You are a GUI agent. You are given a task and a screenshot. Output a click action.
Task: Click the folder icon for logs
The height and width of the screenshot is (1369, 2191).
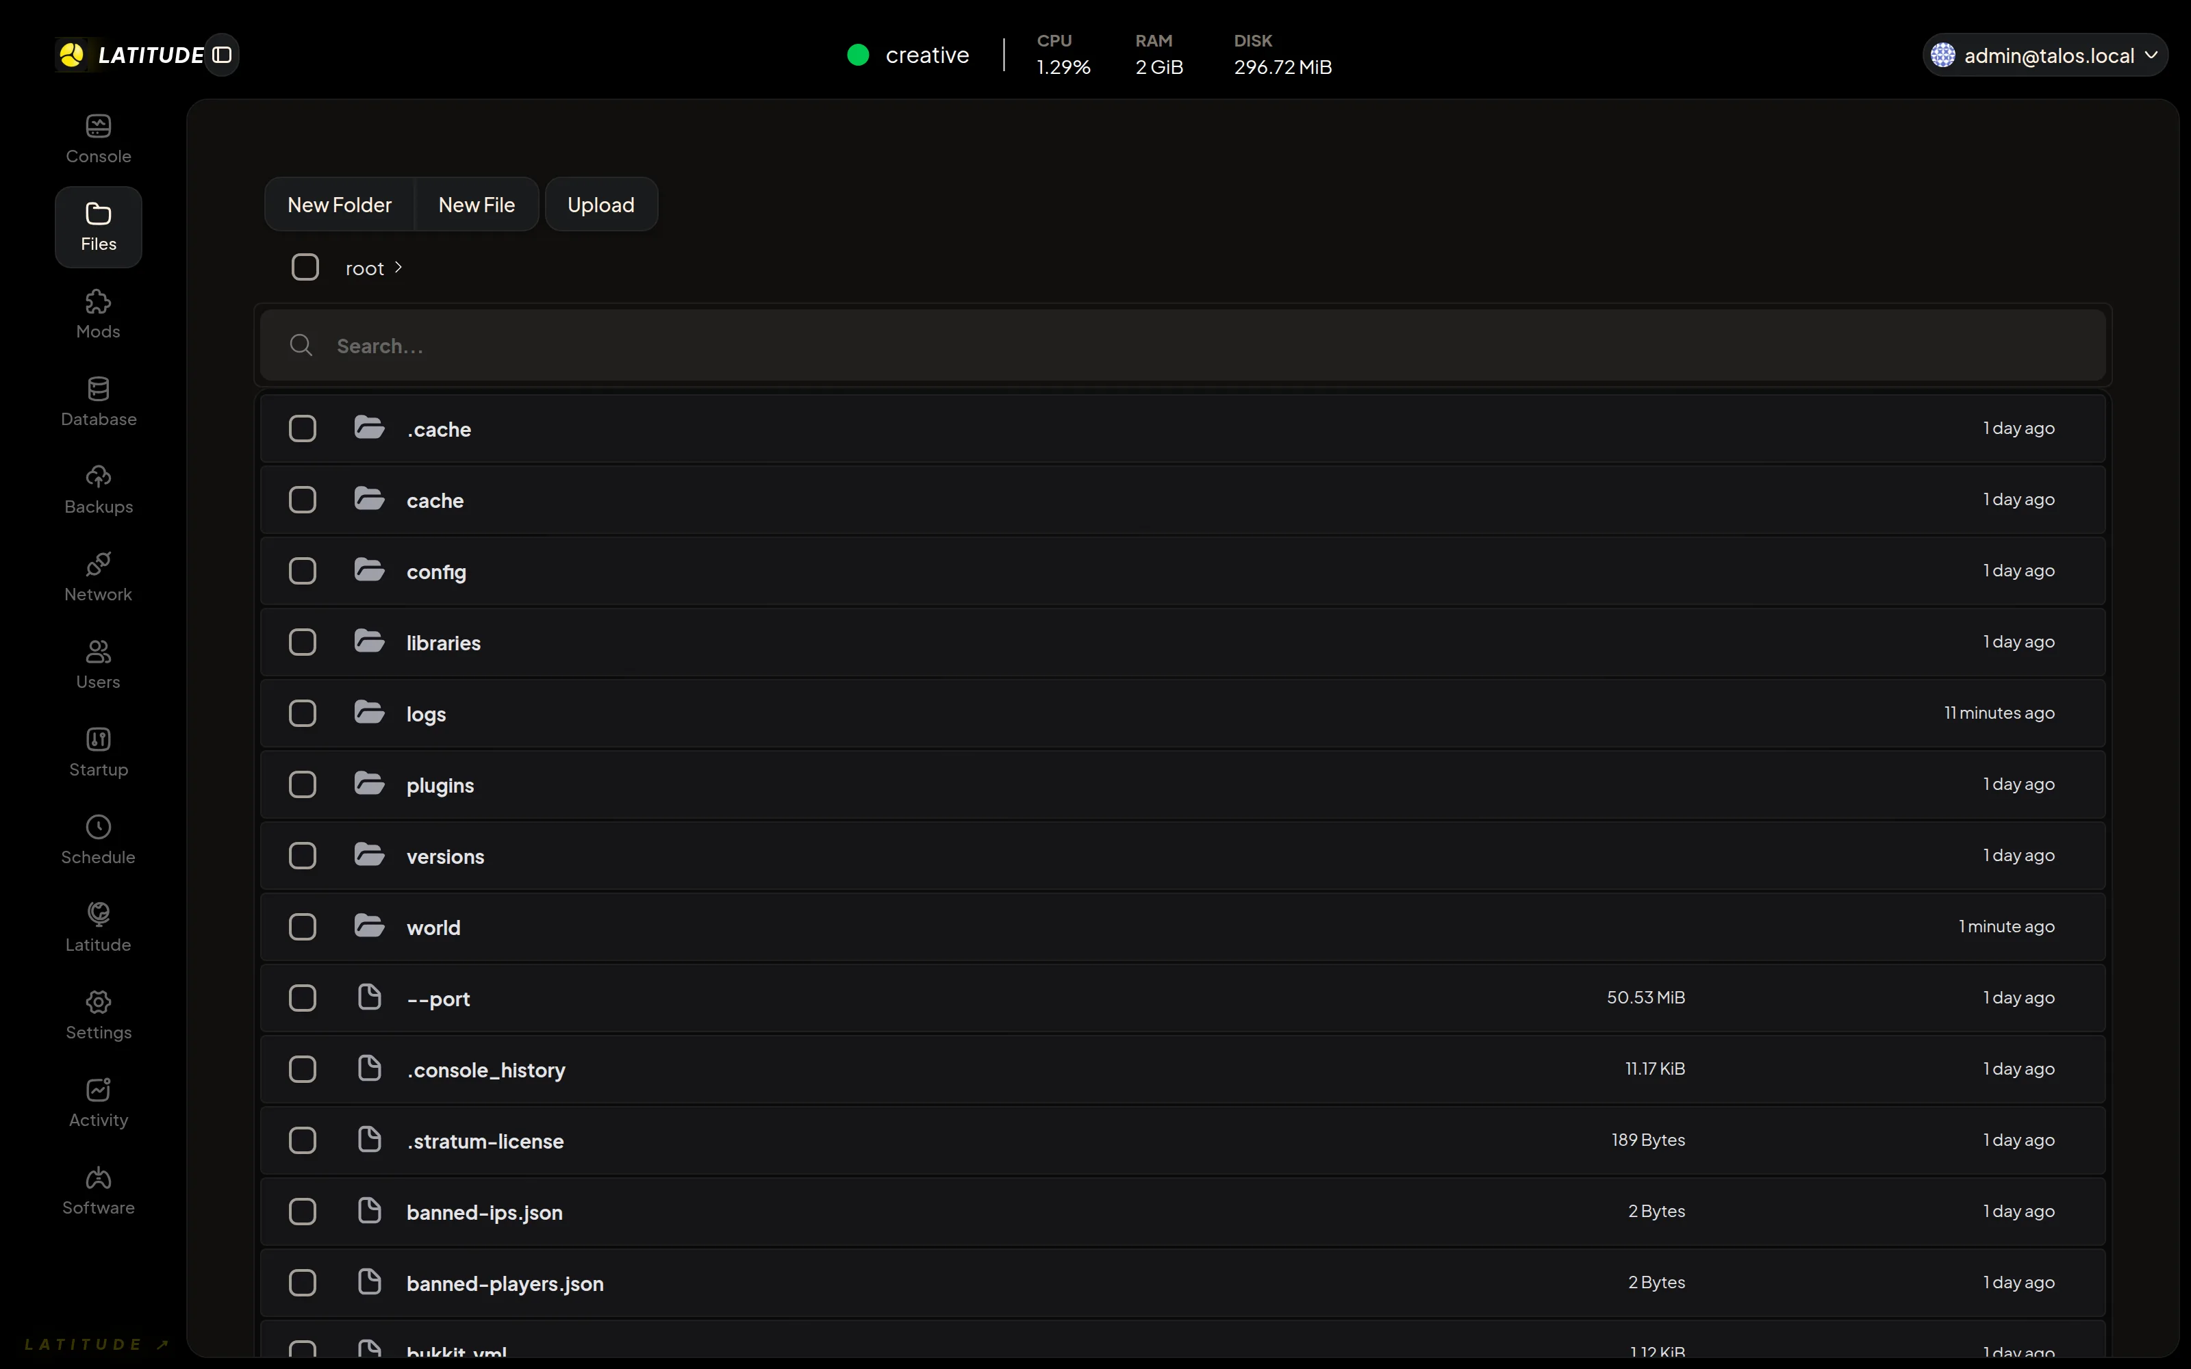coord(370,712)
